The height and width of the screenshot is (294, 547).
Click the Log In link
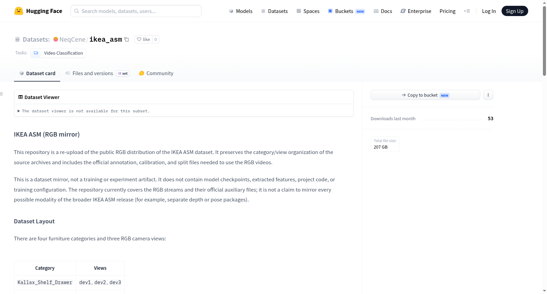point(489,11)
